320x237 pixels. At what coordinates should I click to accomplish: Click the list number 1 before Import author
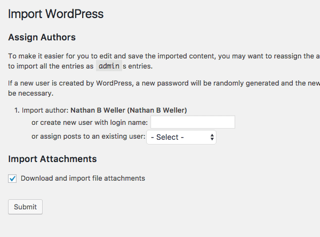tap(17, 111)
